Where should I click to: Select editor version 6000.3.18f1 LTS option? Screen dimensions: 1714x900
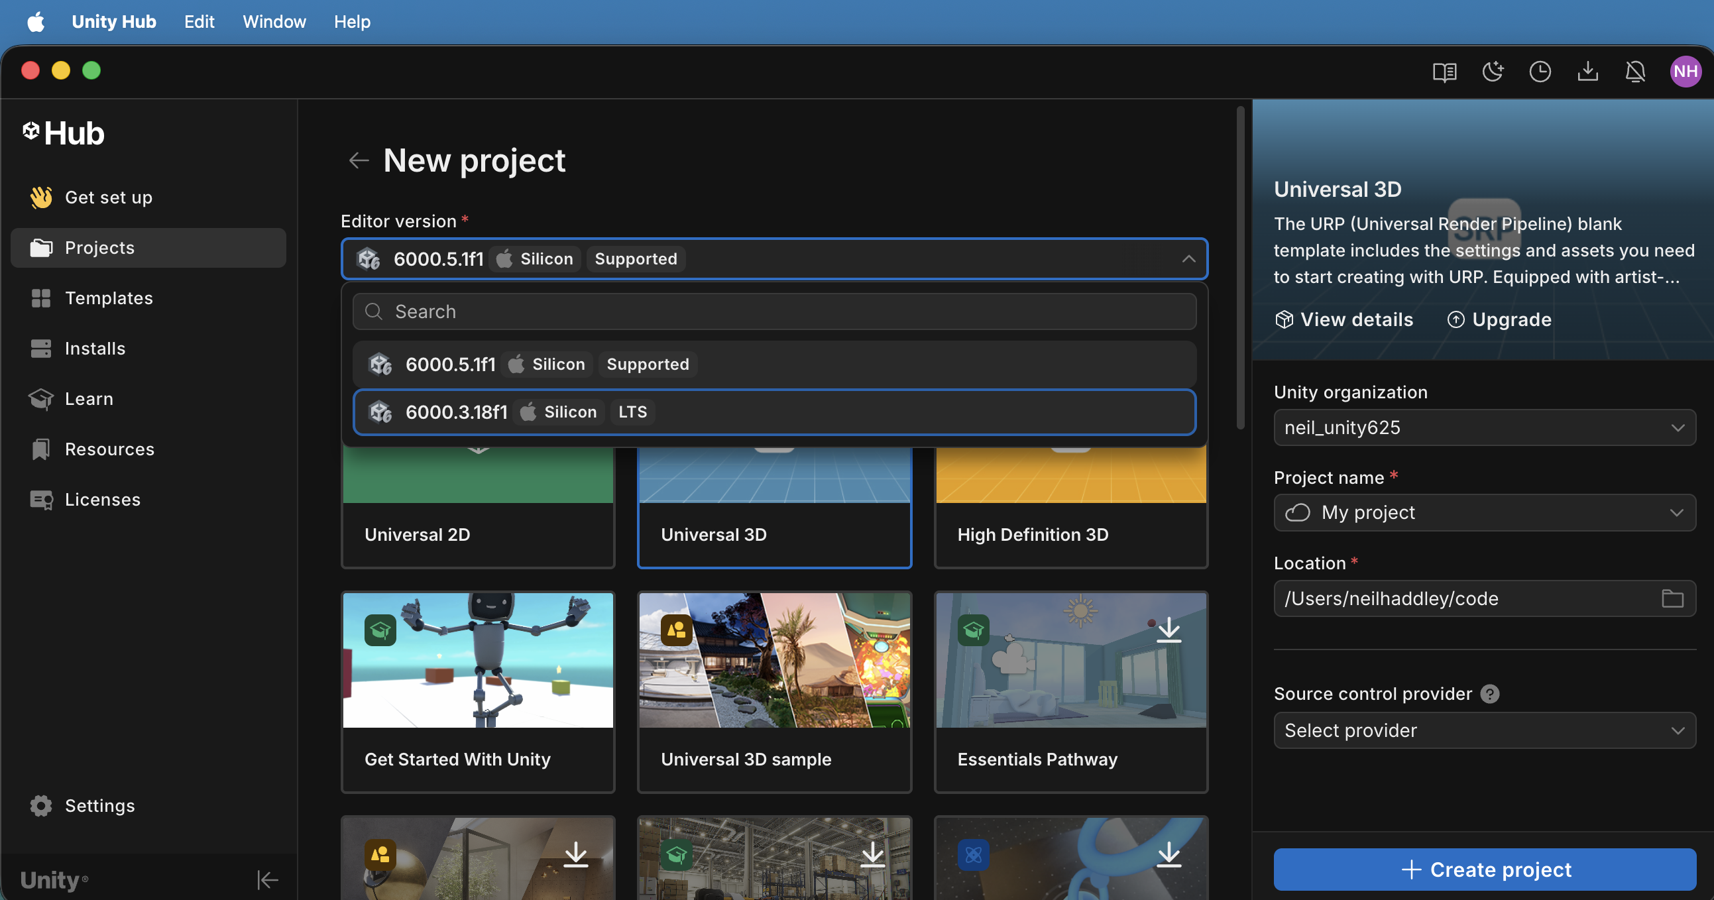point(774,412)
